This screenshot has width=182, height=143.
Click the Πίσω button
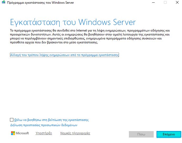point(141,134)
